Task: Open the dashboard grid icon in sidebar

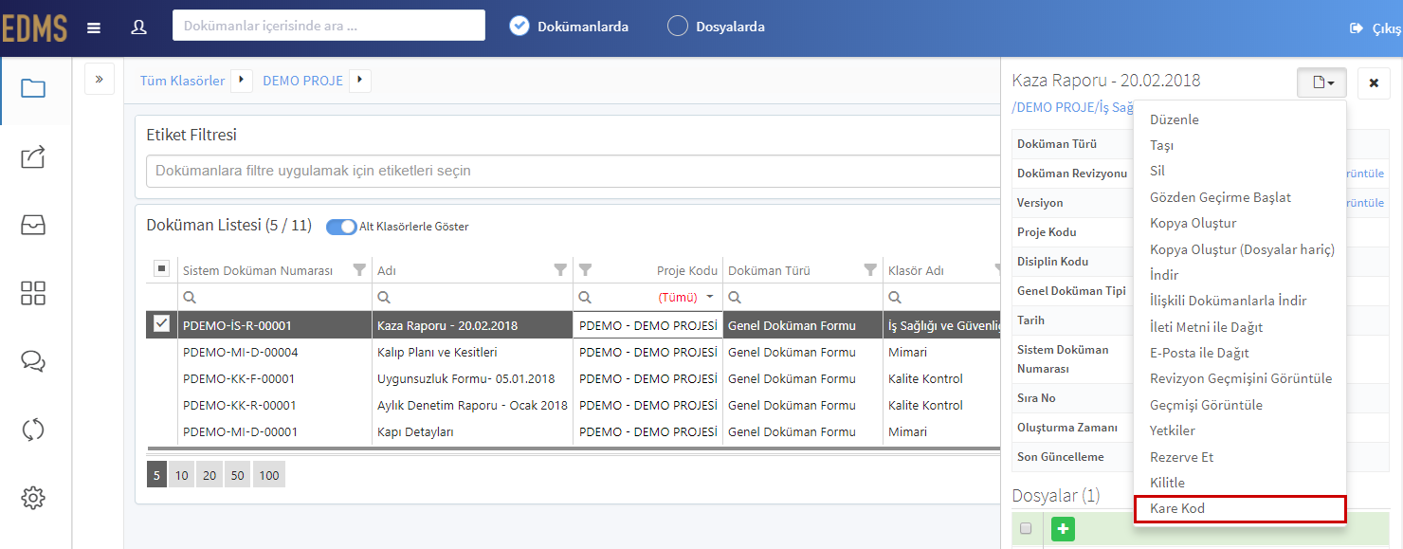Action: coord(33,293)
